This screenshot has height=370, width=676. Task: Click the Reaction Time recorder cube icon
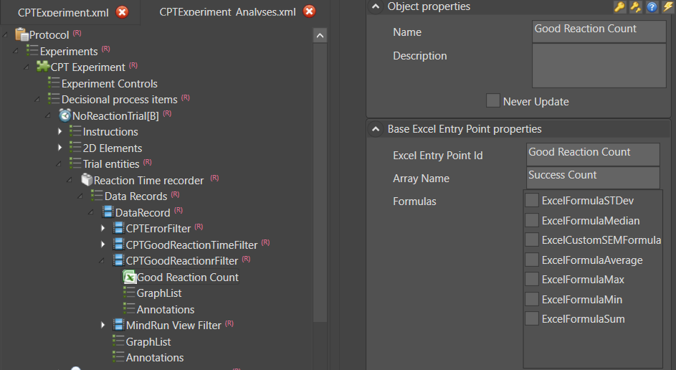coord(87,180)
